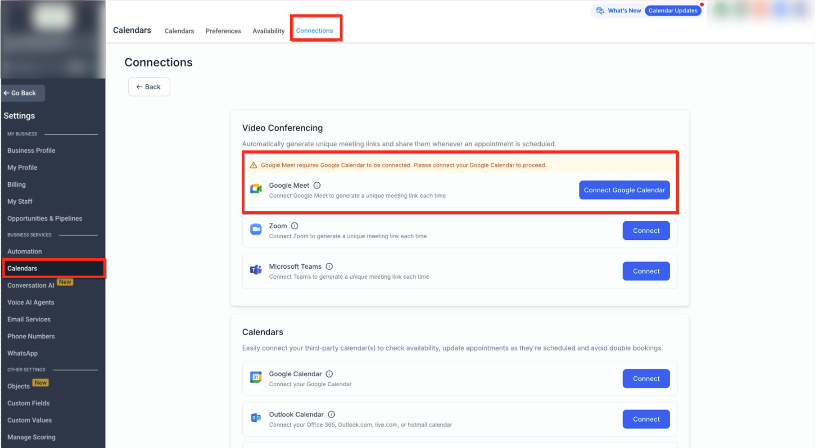Open WhatsApp settings

coord(22,353)
